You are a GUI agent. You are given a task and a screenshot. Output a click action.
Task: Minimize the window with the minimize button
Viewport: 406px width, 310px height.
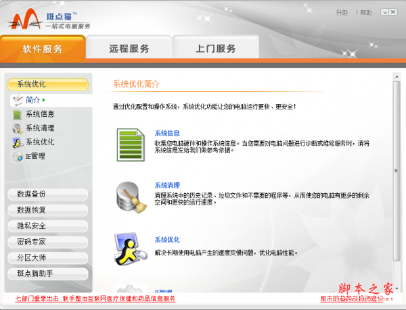pyautogui.click(x=385, y=12)
